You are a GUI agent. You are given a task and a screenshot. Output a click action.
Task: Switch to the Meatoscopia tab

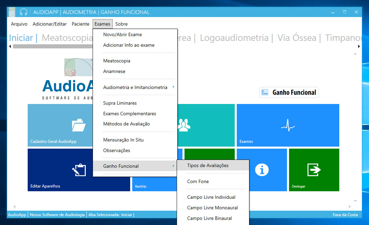tap(67, 38)
